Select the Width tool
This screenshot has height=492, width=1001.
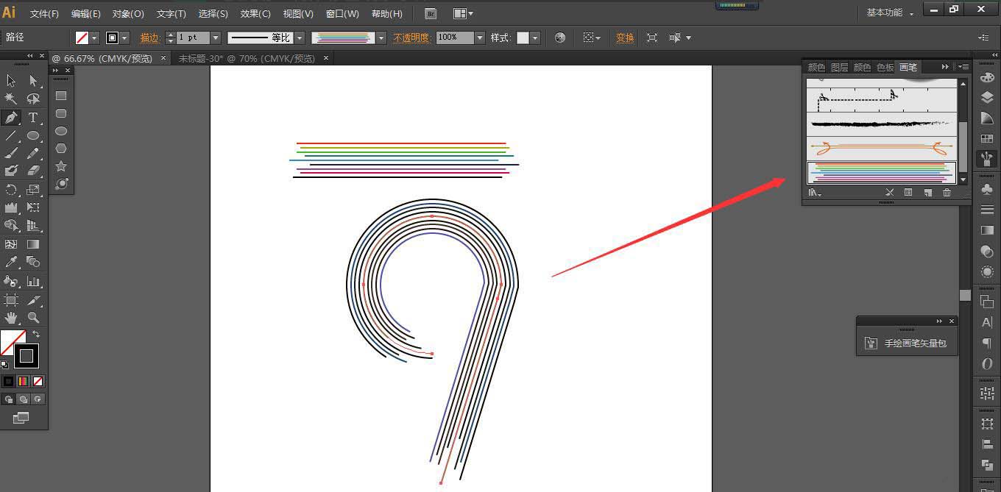(11, 207)
